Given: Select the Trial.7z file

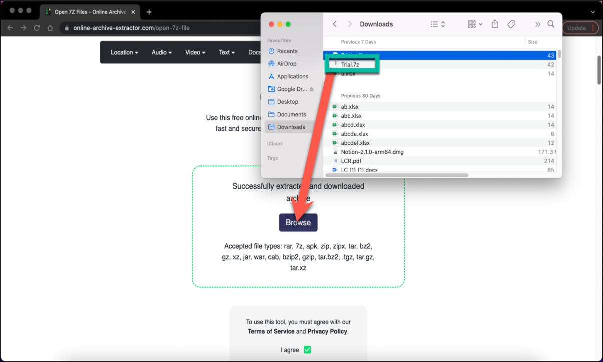Looking at the screenshot, I should [350, 65].
